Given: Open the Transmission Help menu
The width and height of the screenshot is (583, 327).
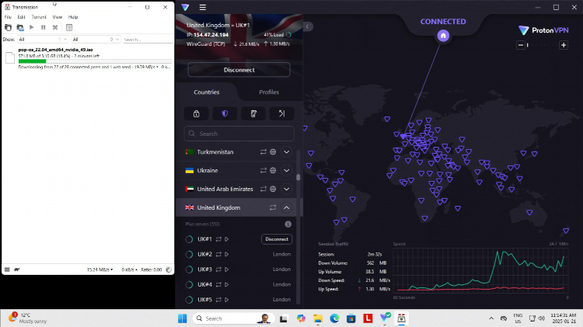Looking at the screenshot, I should (x=73, y=17).
